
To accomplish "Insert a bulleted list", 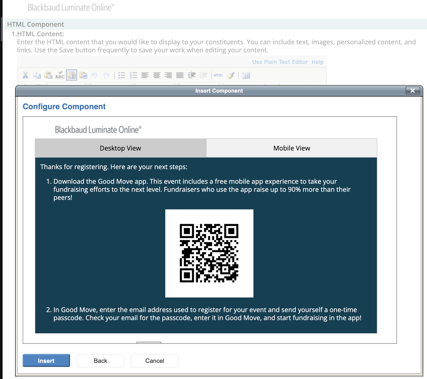I will tap(122, 75).
